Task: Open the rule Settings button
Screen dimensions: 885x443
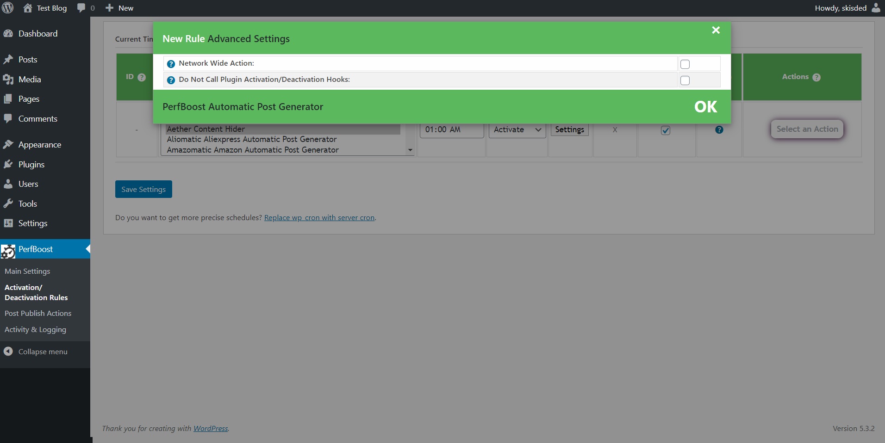Action: (x=569, y=129)
